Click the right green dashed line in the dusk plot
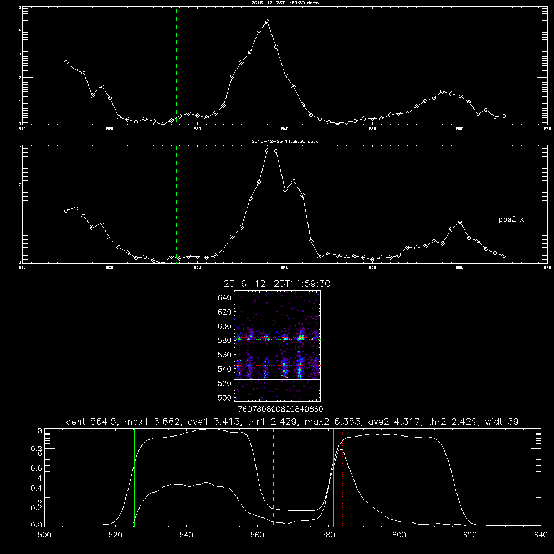The height and width of the screenshot is (554, 554). 306,204
